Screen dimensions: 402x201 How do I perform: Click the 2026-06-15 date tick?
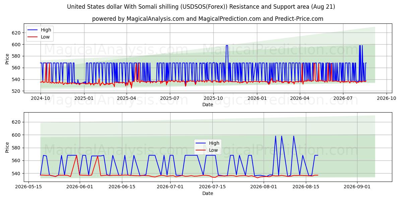(122, 187)
